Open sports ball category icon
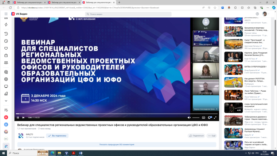 pos(6,72)
